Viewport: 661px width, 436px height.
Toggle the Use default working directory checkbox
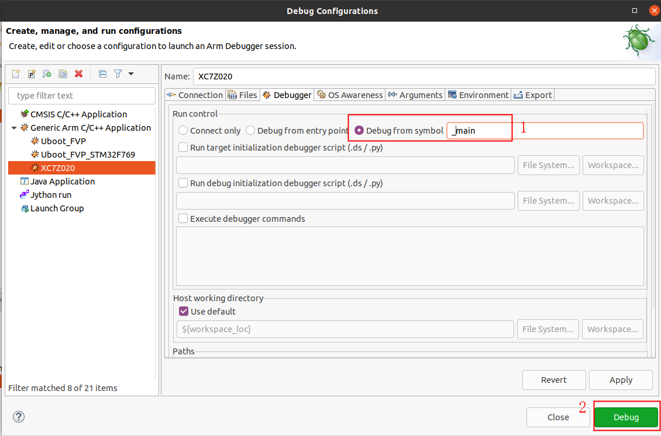(184, 312)
